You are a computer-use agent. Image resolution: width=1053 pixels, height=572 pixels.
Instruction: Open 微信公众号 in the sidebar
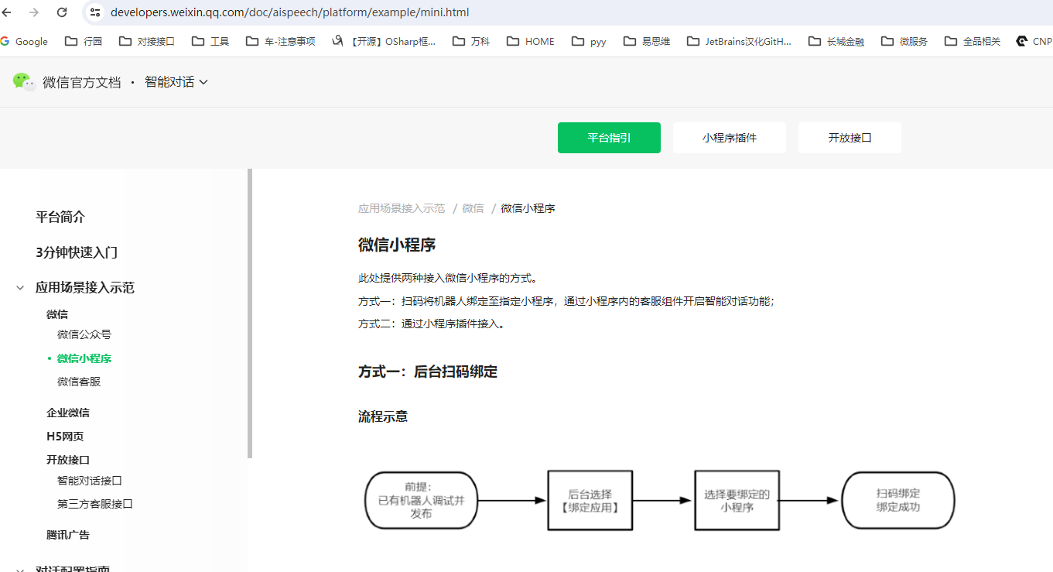(x=84, y=334)
